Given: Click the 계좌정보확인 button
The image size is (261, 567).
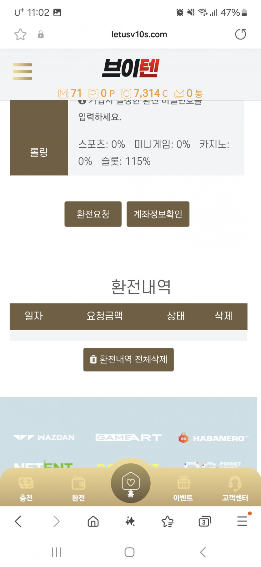Looking at the screenshot, I should point(158,214).
